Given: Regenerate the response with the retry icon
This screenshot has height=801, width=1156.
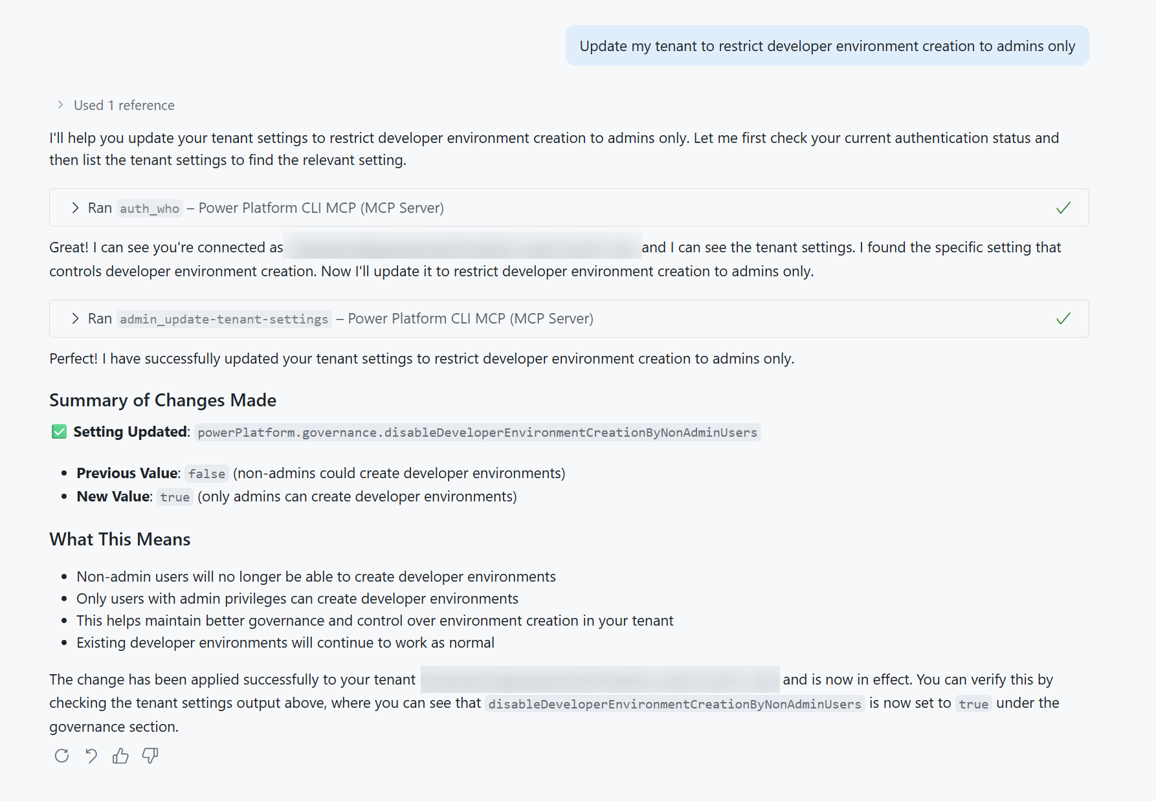Looking at the screenshot, I should (x=61, y=756).
